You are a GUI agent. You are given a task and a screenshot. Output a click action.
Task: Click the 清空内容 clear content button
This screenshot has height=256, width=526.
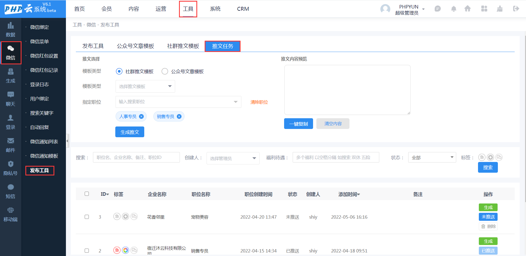pos(333,124)
